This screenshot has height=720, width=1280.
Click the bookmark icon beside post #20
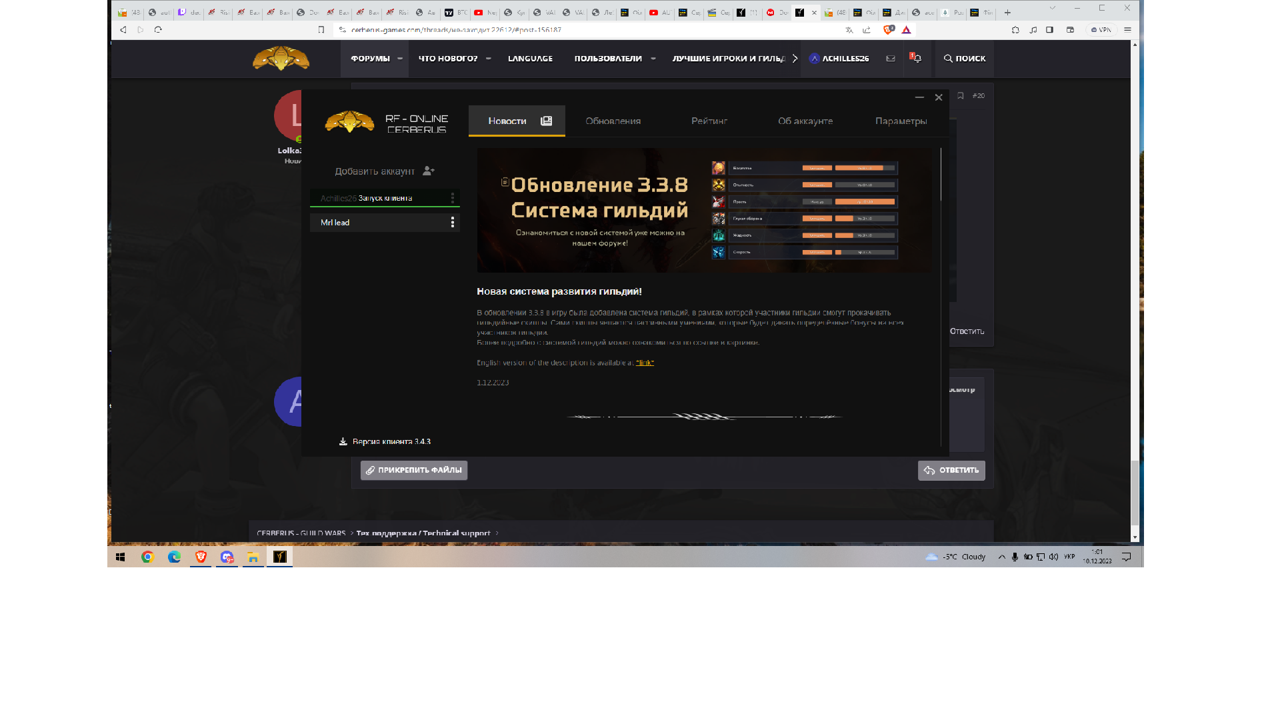pos(961,96)
